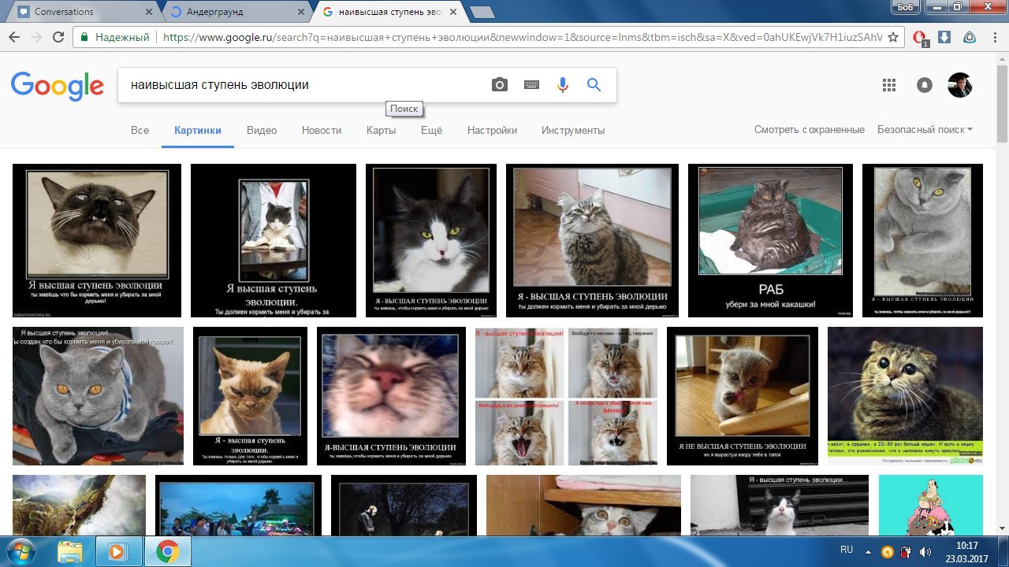
Task: Bookmark this page with the star icon
Action: (x=892, y=37)
